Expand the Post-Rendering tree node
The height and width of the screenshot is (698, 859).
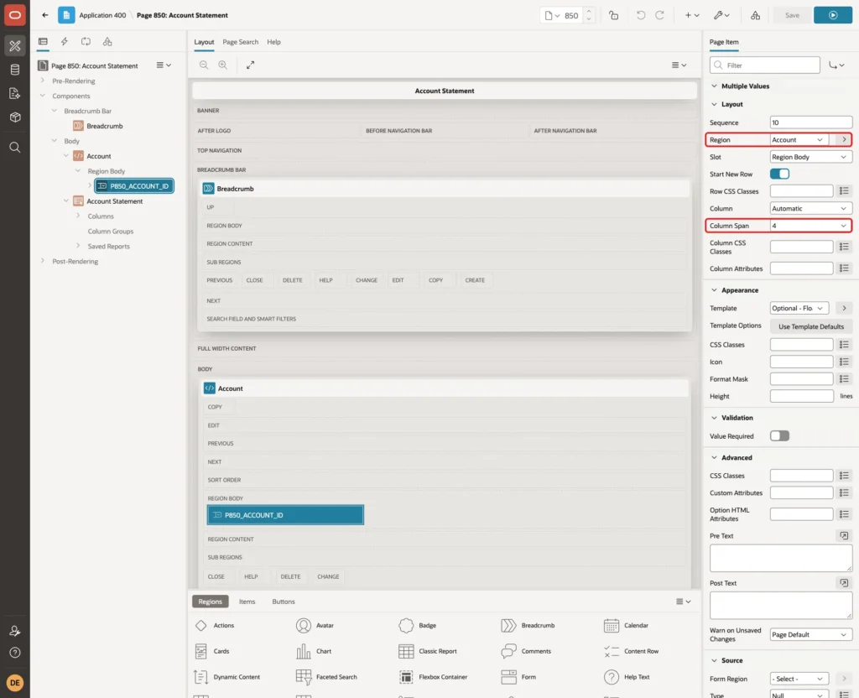pyautogui.click(x=43, y=261)
